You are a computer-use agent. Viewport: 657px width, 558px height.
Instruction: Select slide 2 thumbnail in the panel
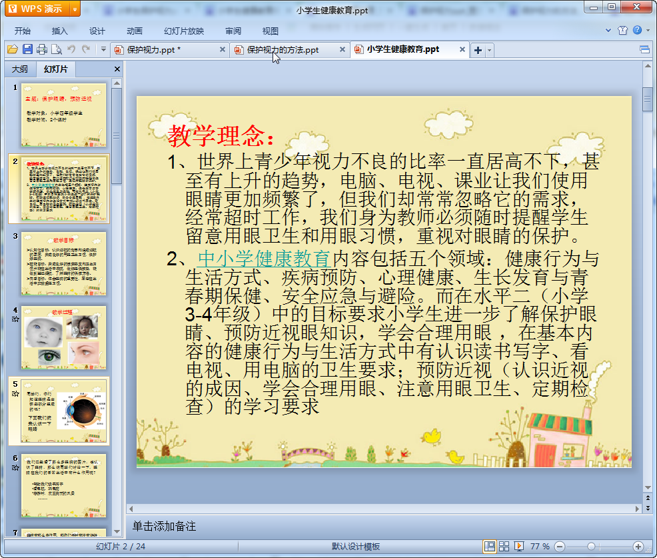64,189
